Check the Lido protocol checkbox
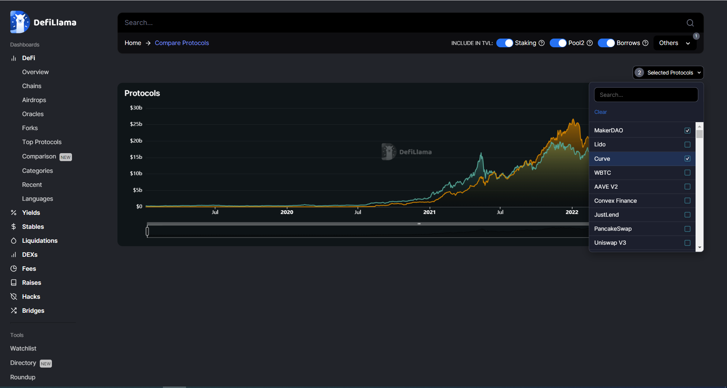 (x=687, y=145)
